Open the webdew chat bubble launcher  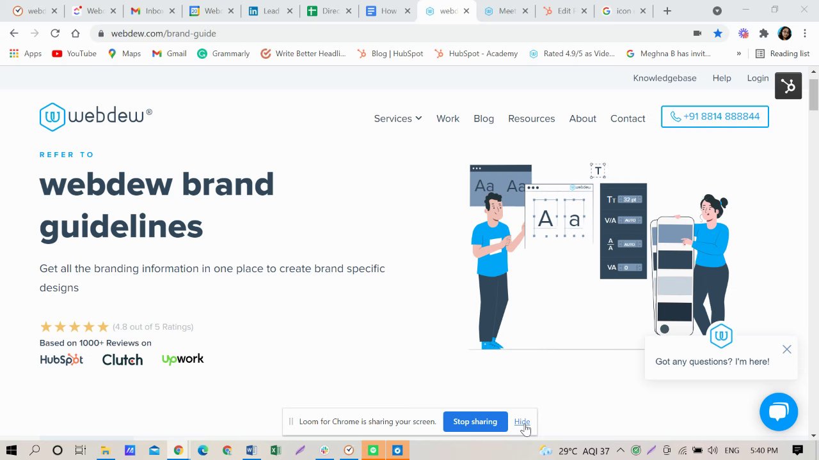click(x=779, y=411)
